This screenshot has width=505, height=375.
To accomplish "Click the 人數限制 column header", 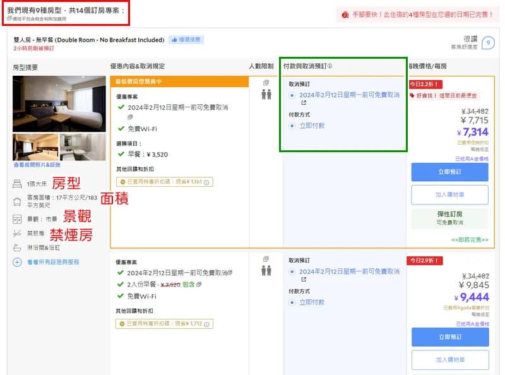I will (261, 66).
